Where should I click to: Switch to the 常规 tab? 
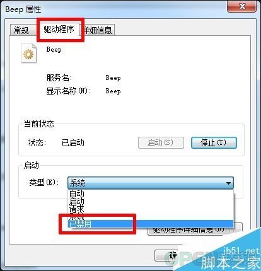click(x=21, y=30)
